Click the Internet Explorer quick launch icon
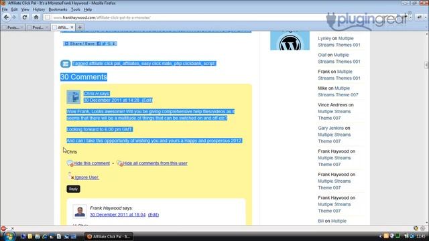The width and height of the screenshot is (429, 241). 44,236
